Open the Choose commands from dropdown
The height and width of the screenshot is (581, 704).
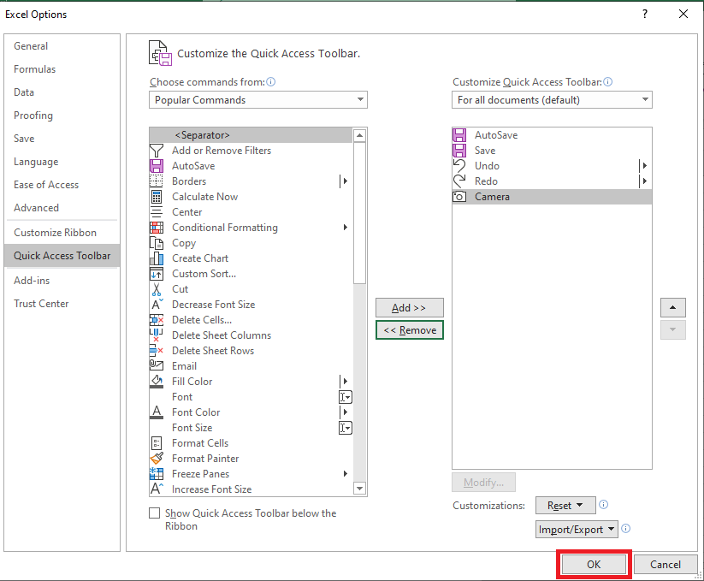pyautogui.click(x=258, y=99)
